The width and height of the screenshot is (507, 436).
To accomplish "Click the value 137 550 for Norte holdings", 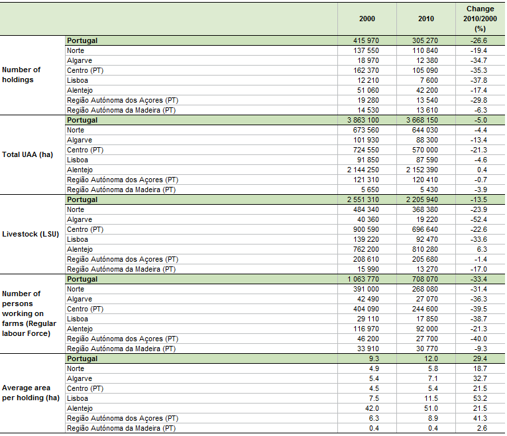I will click(366, 51).
